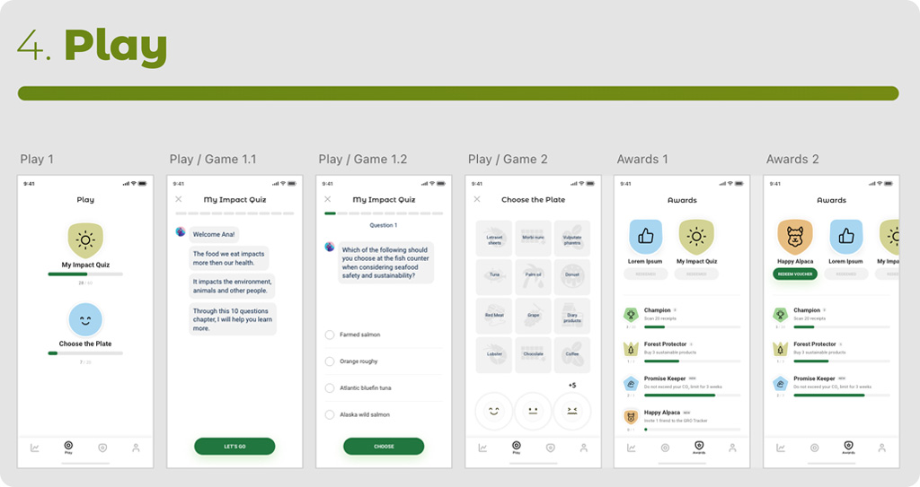
Task: Tap the smiley badge above Choose the Plate
Action: [85, 319]
